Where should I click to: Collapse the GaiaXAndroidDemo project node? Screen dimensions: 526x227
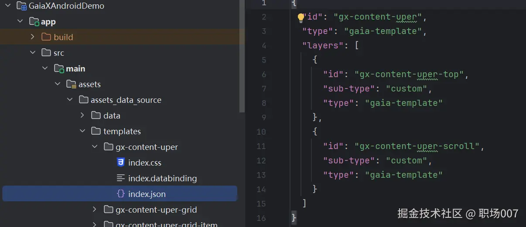[7, 6]
